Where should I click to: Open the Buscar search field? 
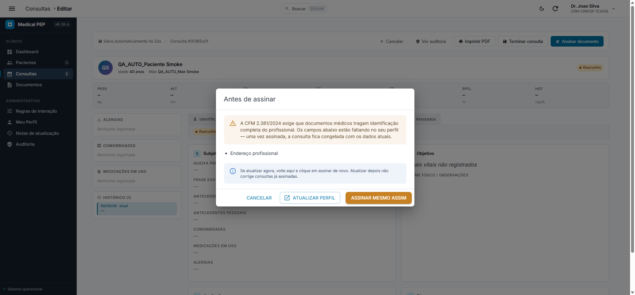point(304,9)
